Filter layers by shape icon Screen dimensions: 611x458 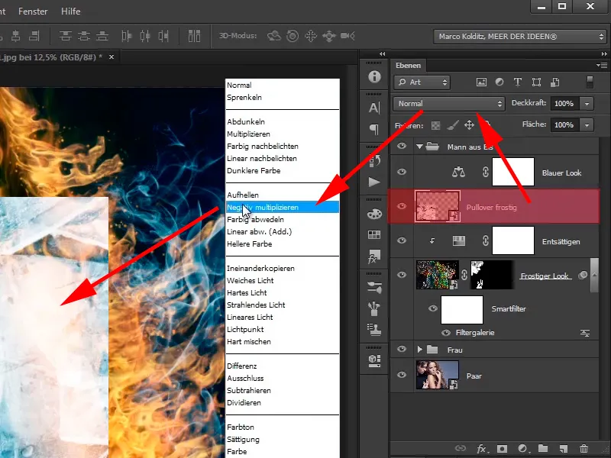(537, 82)
